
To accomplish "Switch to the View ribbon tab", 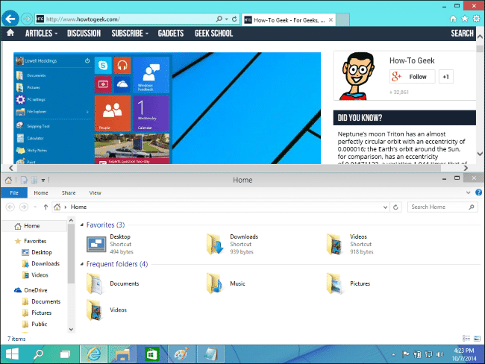I will [95, 192].
